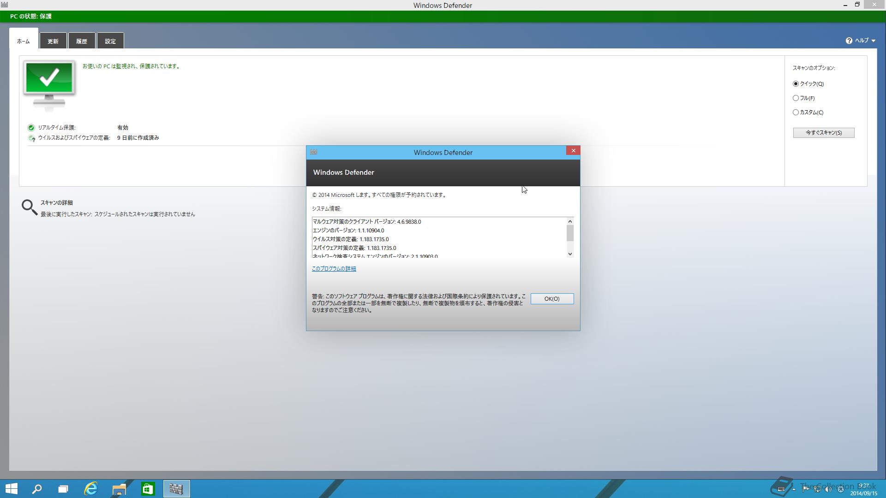Click the system info scrollbar thumb

pos(570,233)
